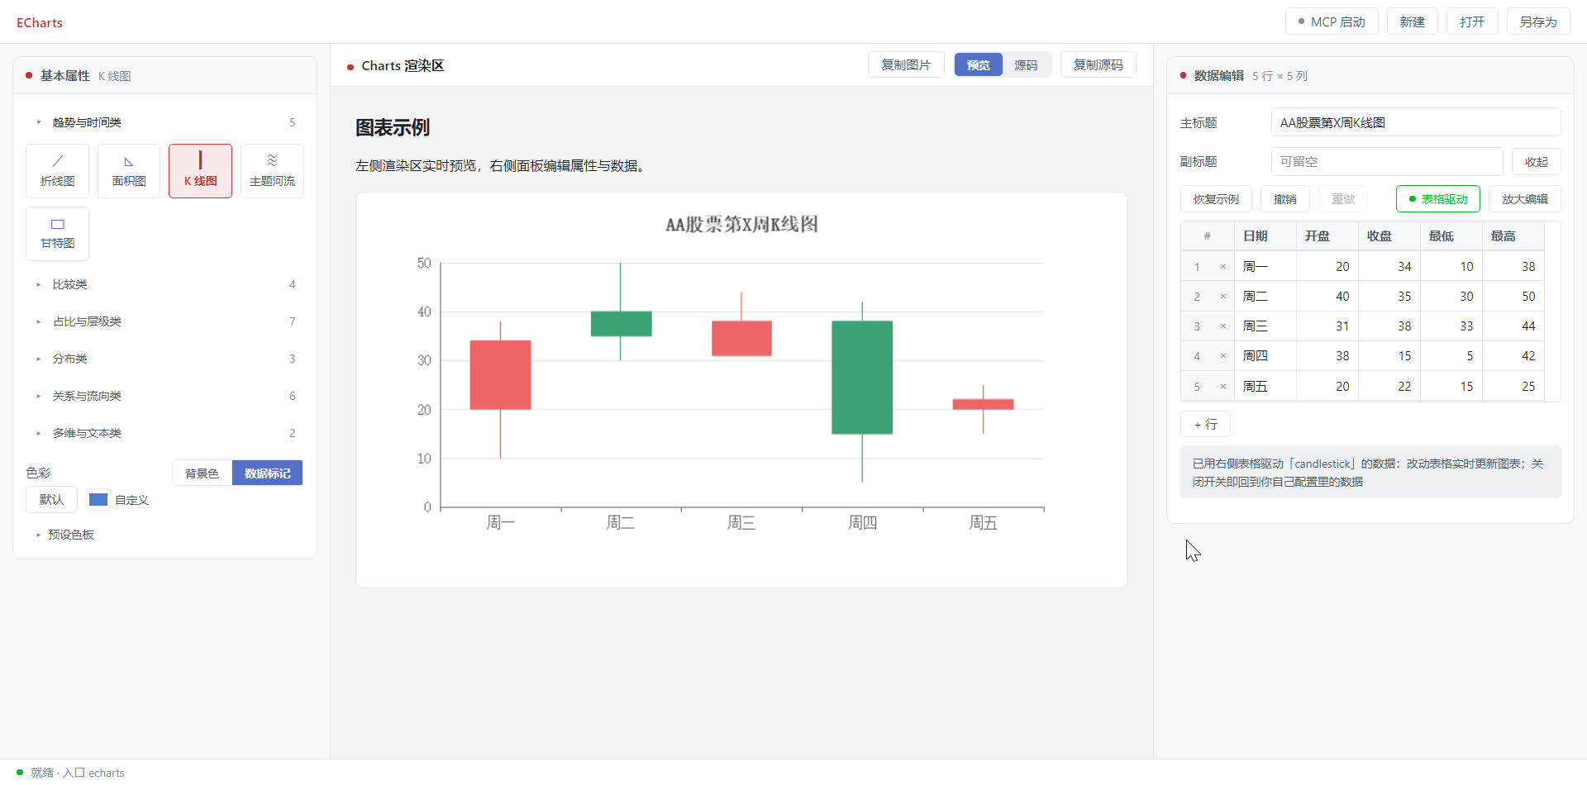1587x785 pixels.
Task: Select the 甘特图 Gantt chart type
Action: (57, 234)
